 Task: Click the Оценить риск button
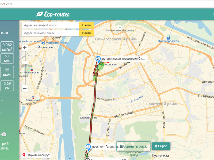pyautogui.click(x=133, y=146)
